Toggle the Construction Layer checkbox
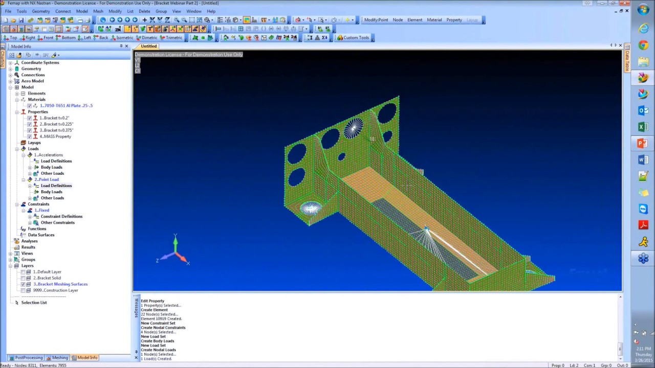 (23, 290)
